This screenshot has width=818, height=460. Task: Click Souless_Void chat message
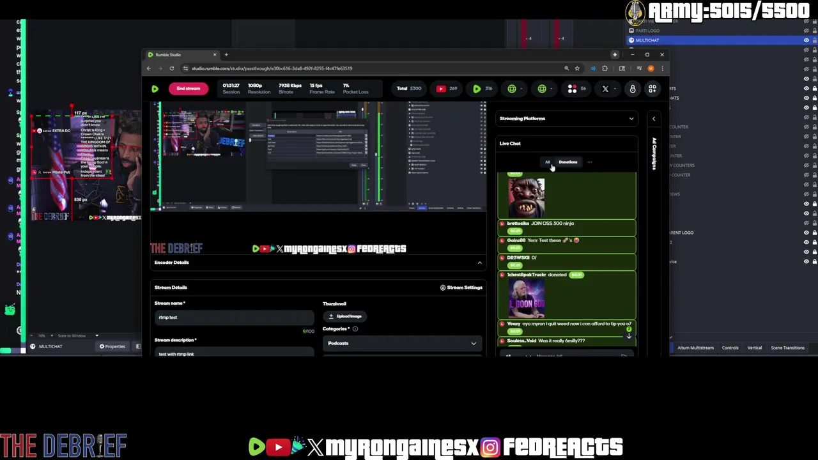(x=567, y=341)
